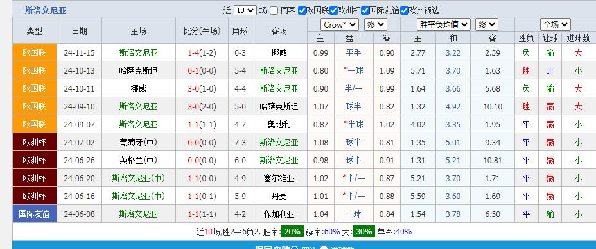Select the 欧国联 type cell dated 24-11-15
This screenshot has height=249, width=596.
35,52
